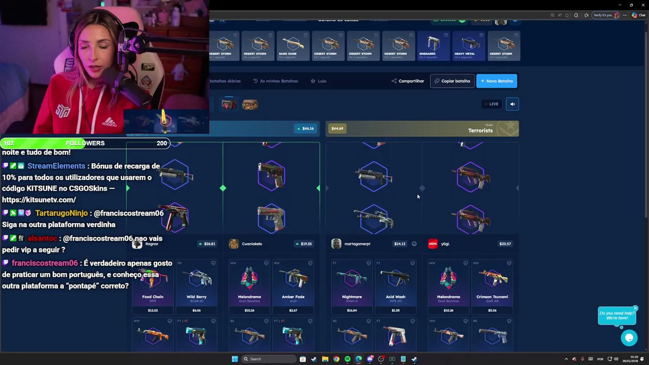Click the $46.16 team total
The width and height of the screenshot is (649, 365).
pyautogui.click(x=306, y=129)
